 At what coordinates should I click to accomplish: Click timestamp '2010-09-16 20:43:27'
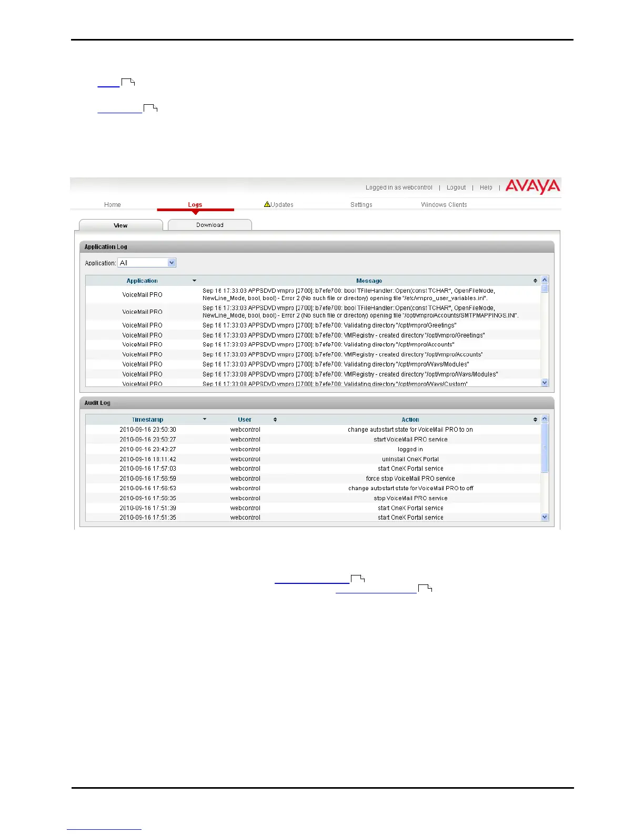(148, 449)
